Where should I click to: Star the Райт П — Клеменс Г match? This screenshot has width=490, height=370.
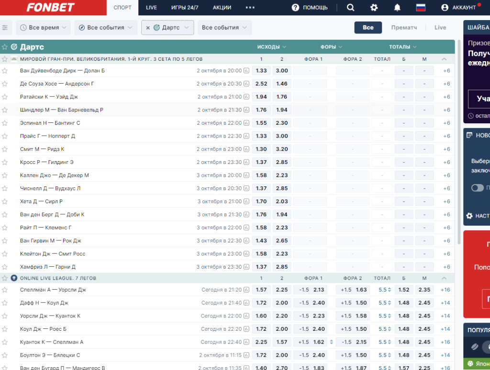pyautogui.click(x=5, y=228)
